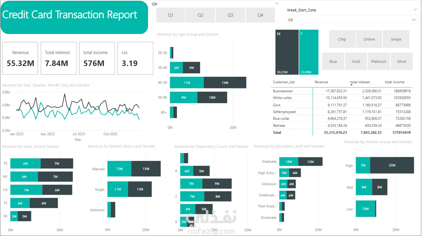Click the CA state 7M teal bar

pyautogui.click(x=26, y=190)
